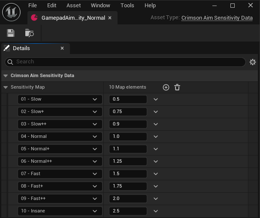Open element options arrow for 1.5 row

click(x=156, y=174)
